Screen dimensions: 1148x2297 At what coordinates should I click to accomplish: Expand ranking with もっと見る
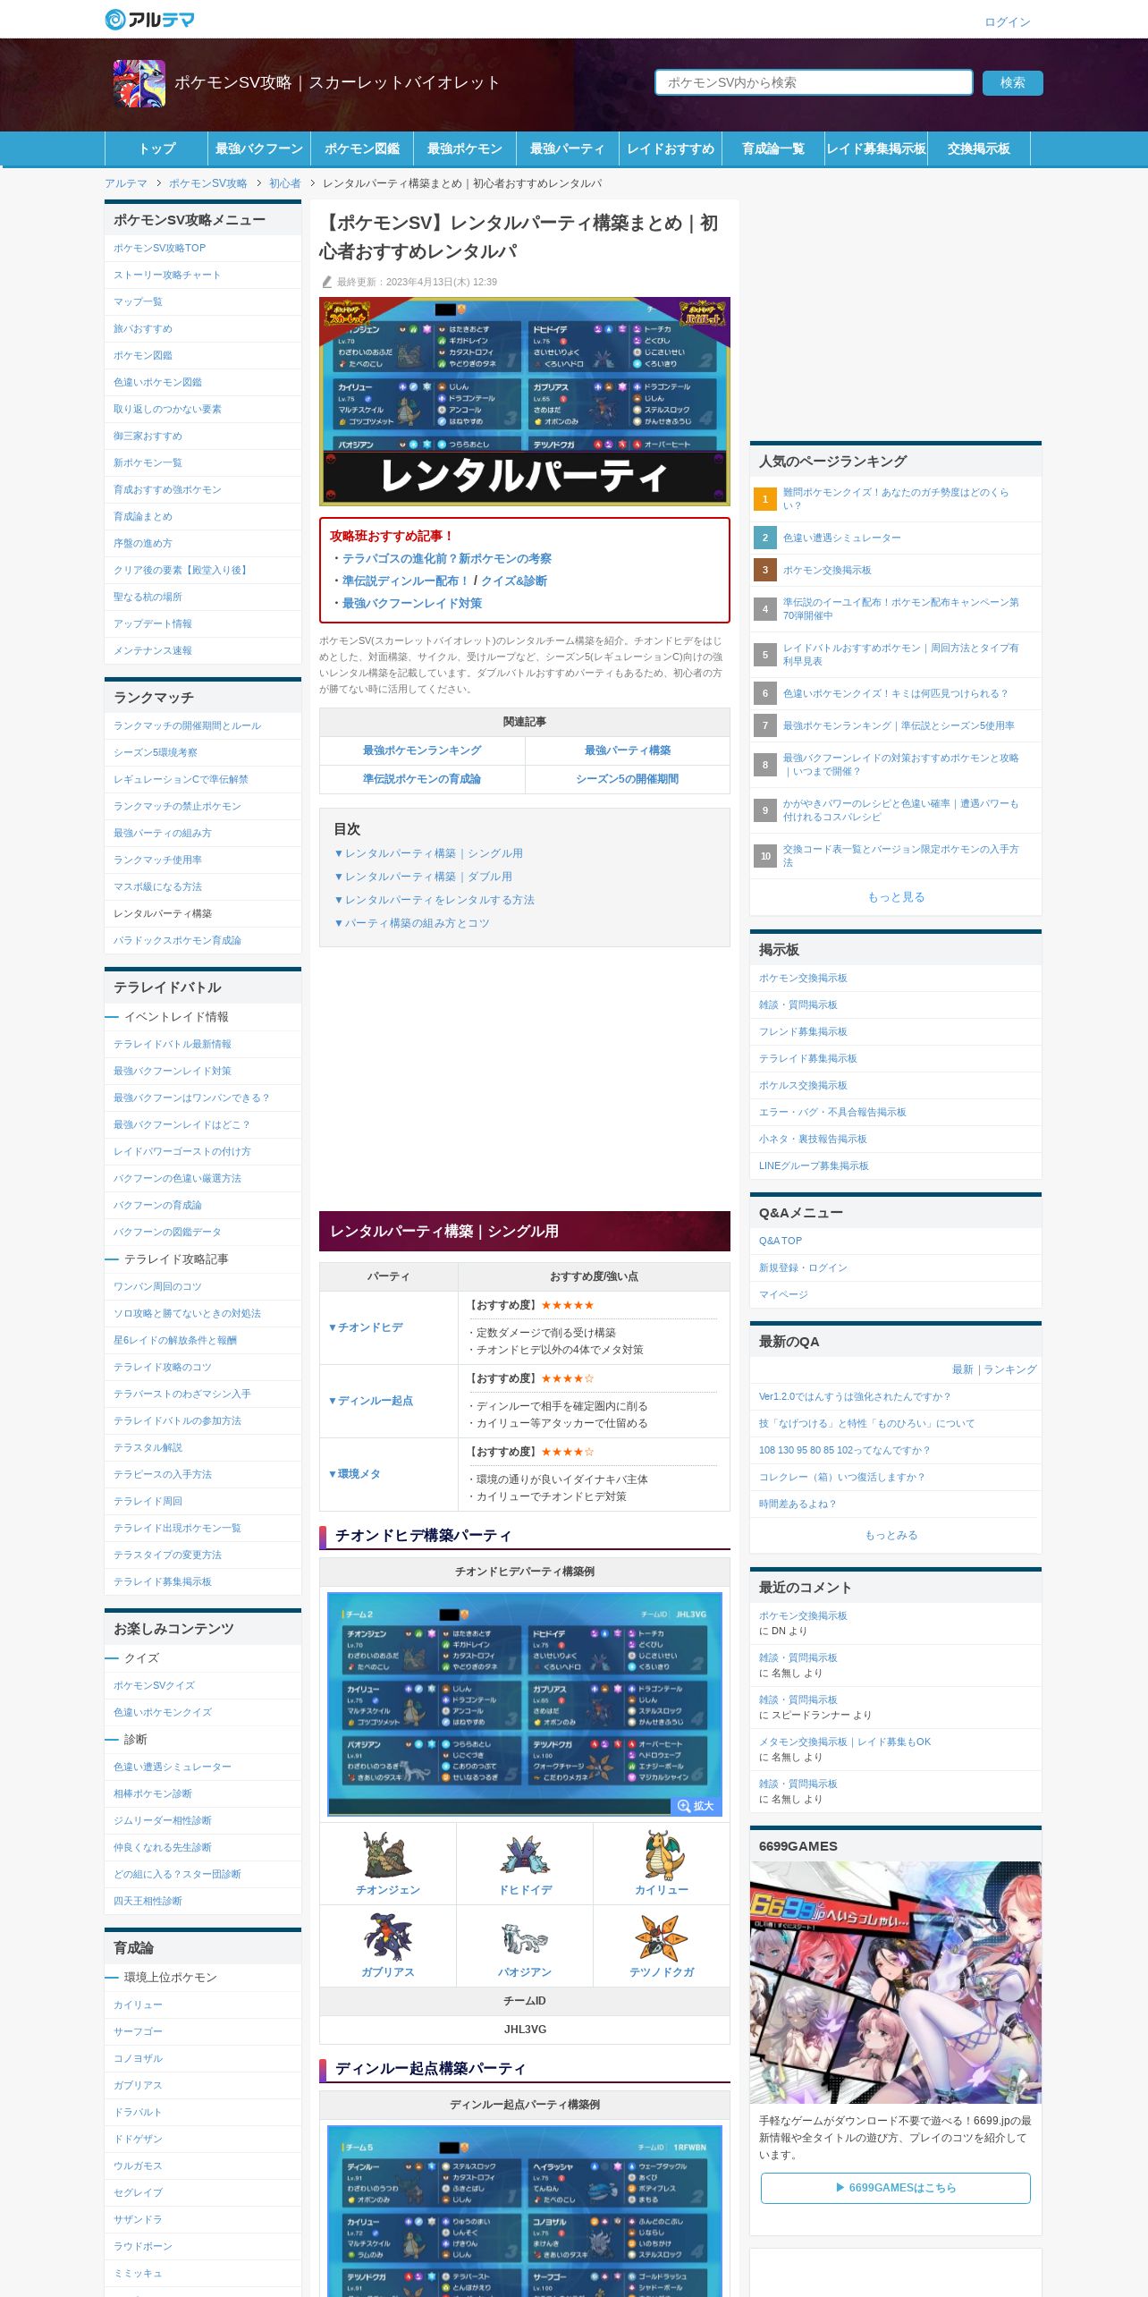pos(896,897)
